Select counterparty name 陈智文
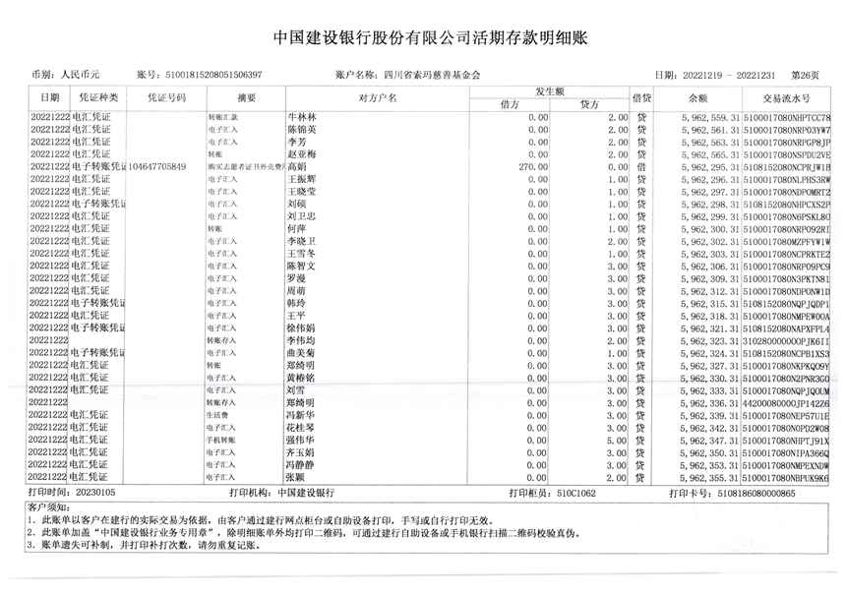The image size is (846, 595). click(302, 266)
